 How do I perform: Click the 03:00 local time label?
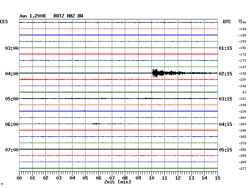tap(12, 48)
